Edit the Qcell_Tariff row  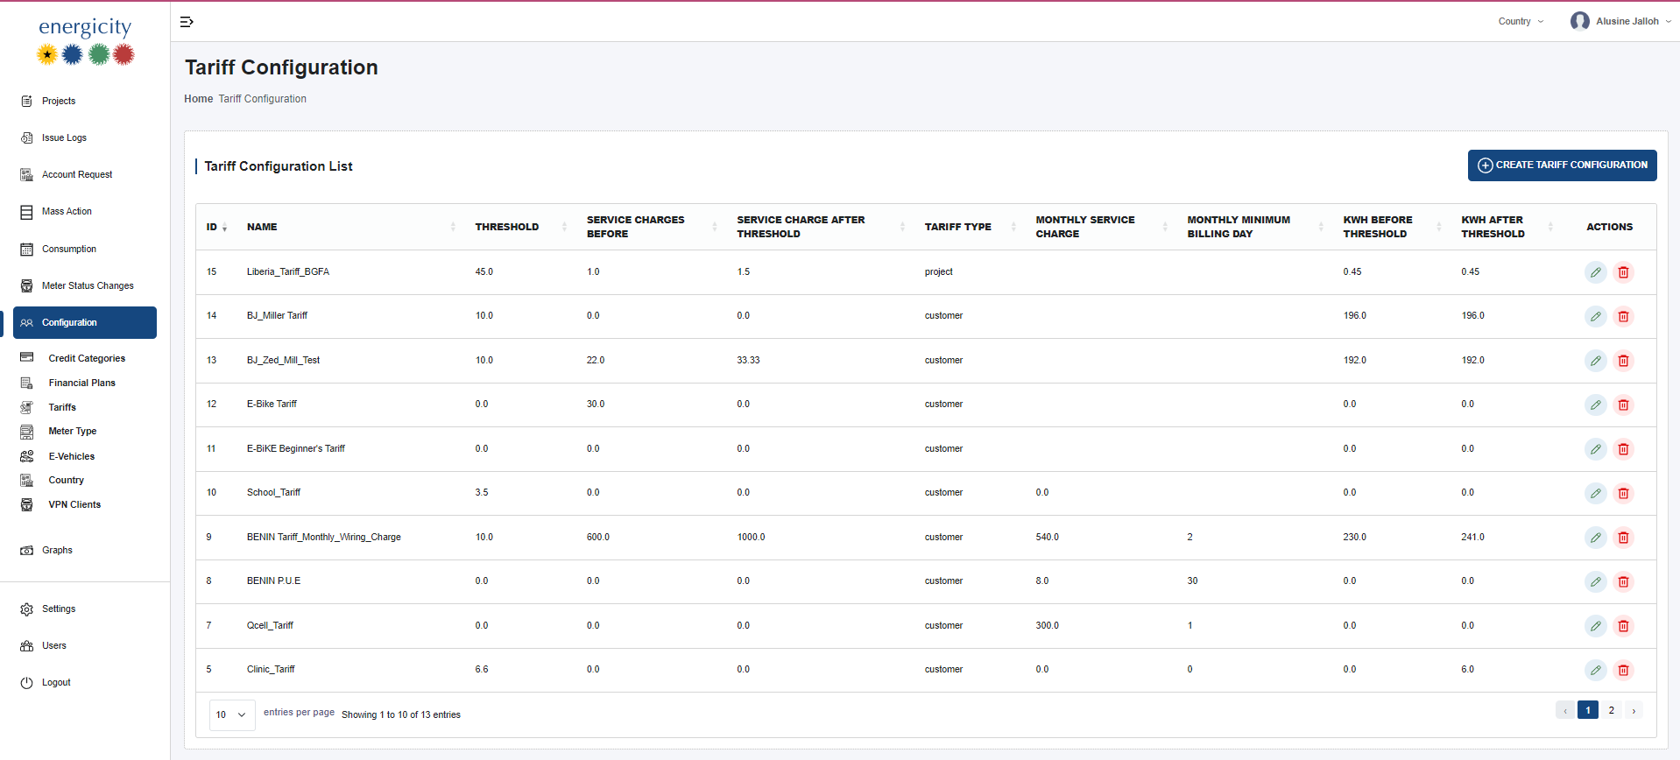point(1596,626)
